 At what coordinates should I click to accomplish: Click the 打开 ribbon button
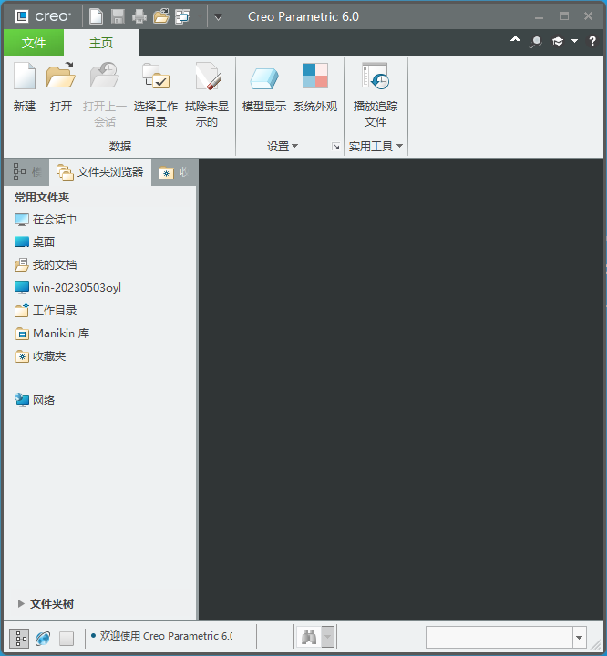point(61,87)
